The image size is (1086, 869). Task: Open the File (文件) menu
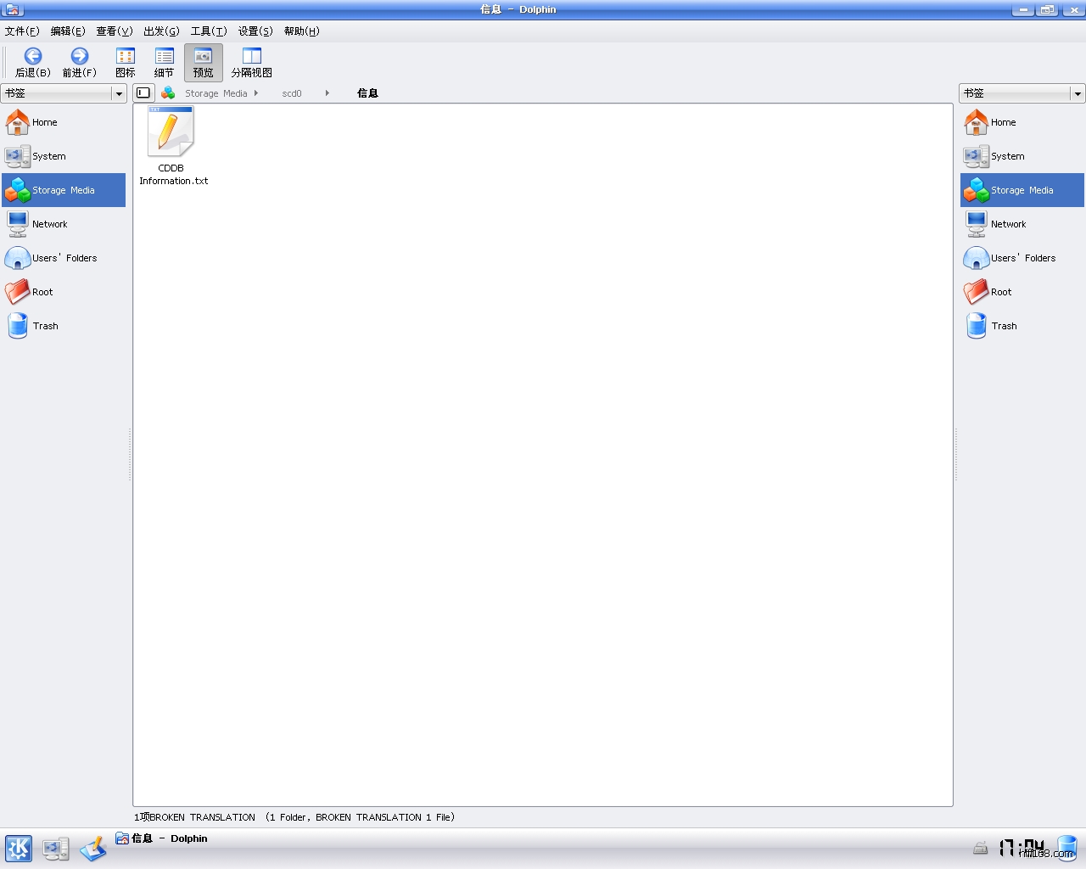tap(22, 31)
